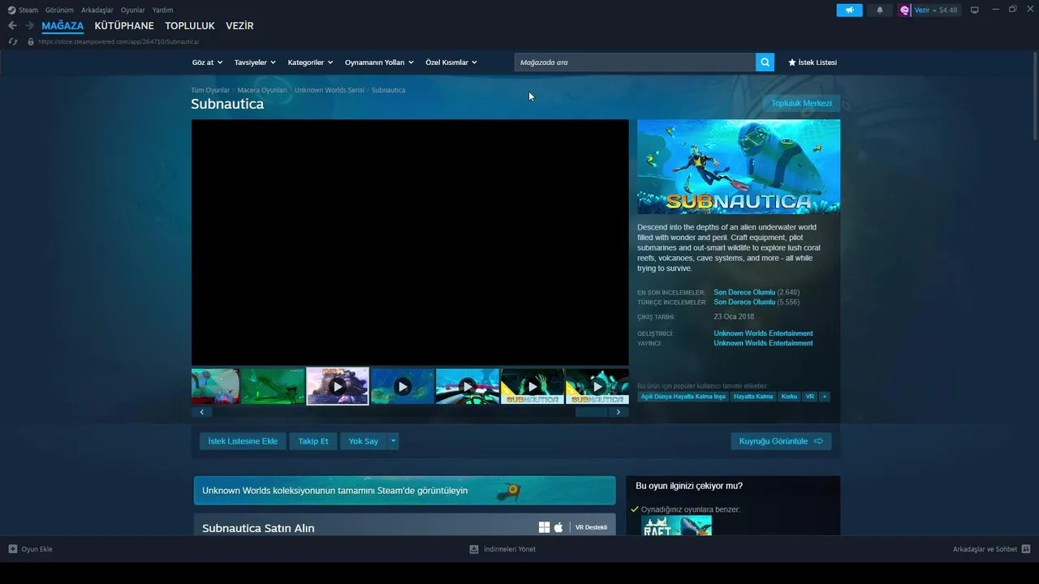1039x584 pixels.
Task: Click the Tüm Oyunlar breadcrumb link
Action: click(x=210, y=90)
